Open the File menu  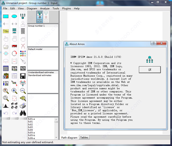click(x=5, y=8)
